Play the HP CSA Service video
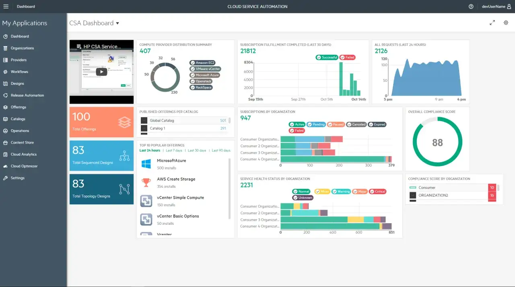 (101, 72)
